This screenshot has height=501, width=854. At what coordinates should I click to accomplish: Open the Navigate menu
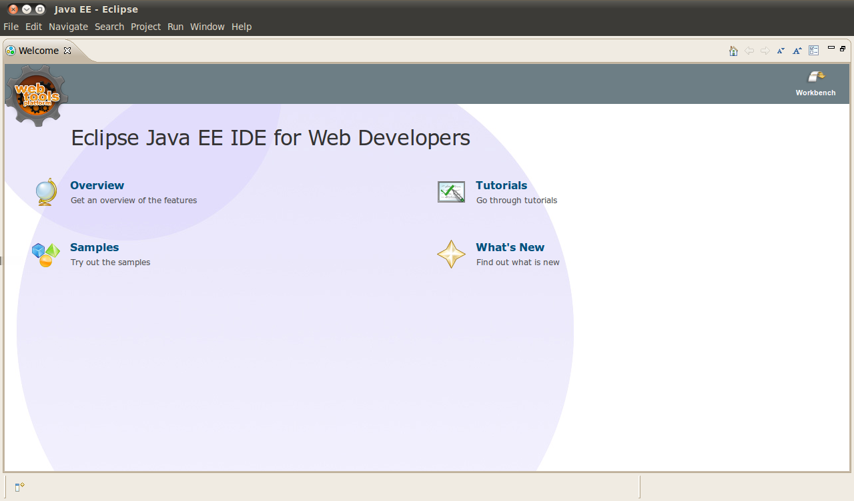pyautogui.click(x=68, y=27)
